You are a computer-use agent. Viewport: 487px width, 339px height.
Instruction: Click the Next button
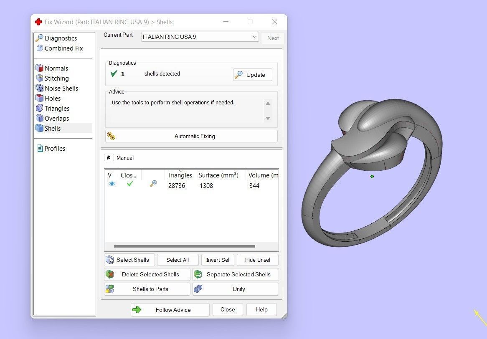[x=273, y=38]
